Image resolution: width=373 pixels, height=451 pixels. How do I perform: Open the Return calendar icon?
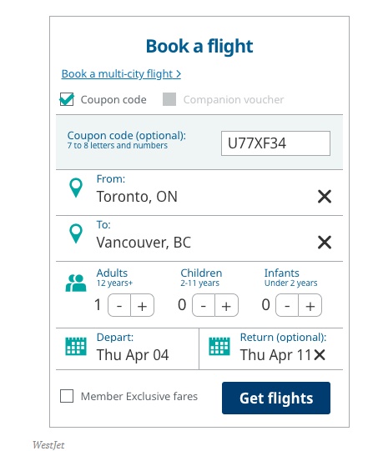point(219,346)
